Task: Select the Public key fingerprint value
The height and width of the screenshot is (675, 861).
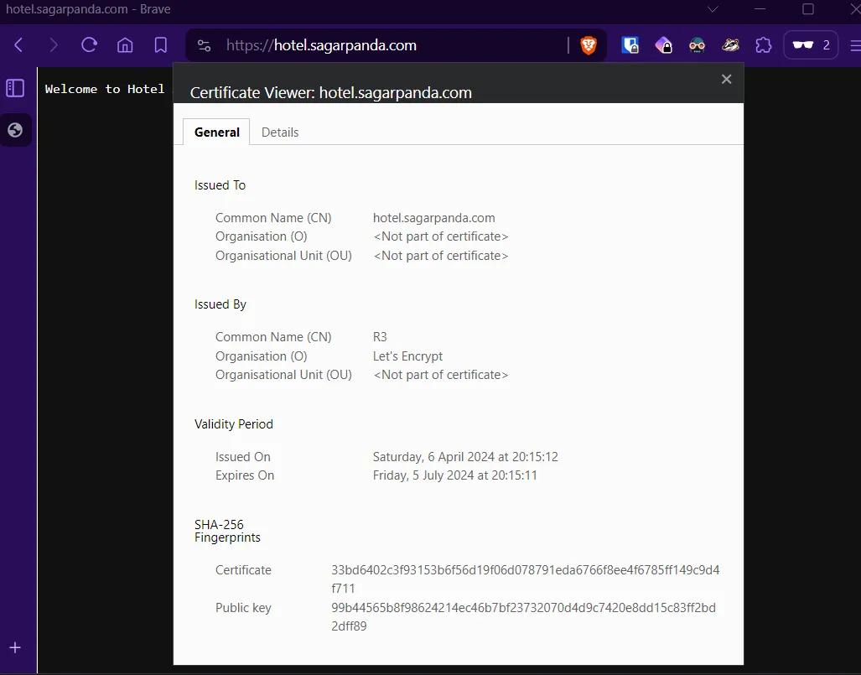Action: pyautogui.click(x=523, y=617)
